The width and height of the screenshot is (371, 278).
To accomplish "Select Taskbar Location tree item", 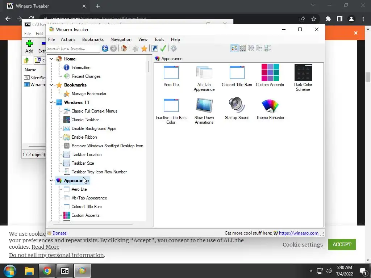I will click(87, 155).
